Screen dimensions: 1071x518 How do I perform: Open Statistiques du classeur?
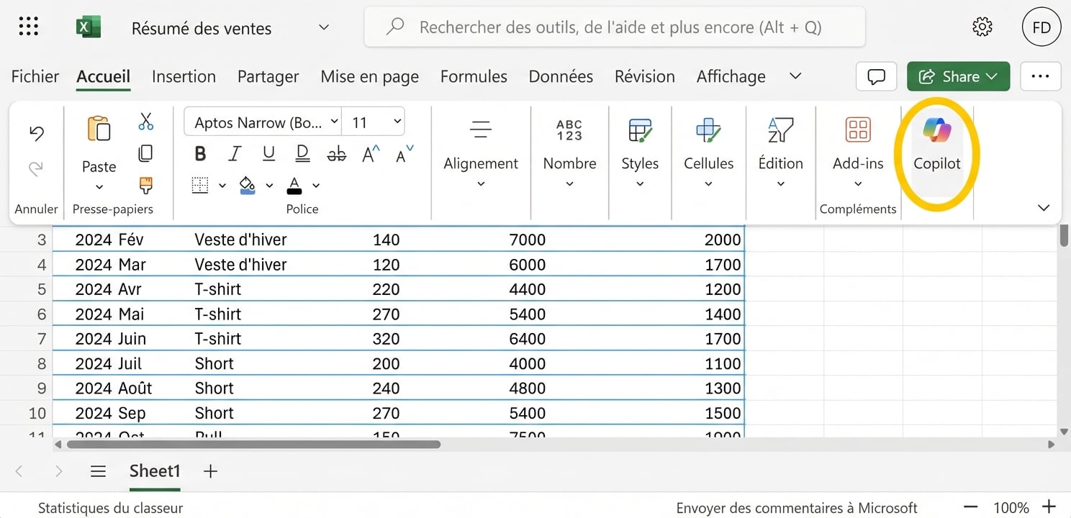pyautogui.click(x=109, y=507)
